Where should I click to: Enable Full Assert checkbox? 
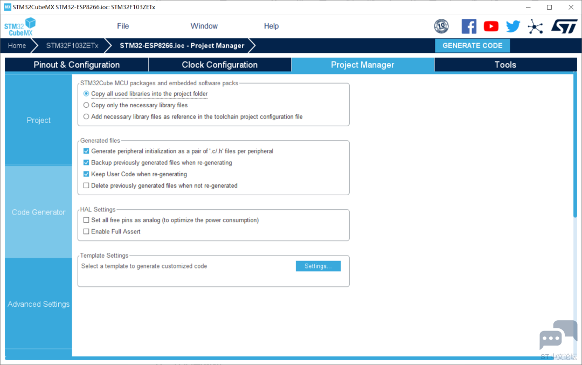(x=86, y=232)
